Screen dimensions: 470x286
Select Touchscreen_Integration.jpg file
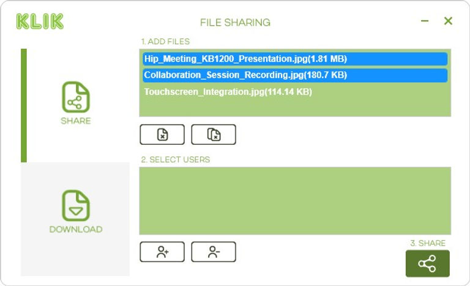228,92
